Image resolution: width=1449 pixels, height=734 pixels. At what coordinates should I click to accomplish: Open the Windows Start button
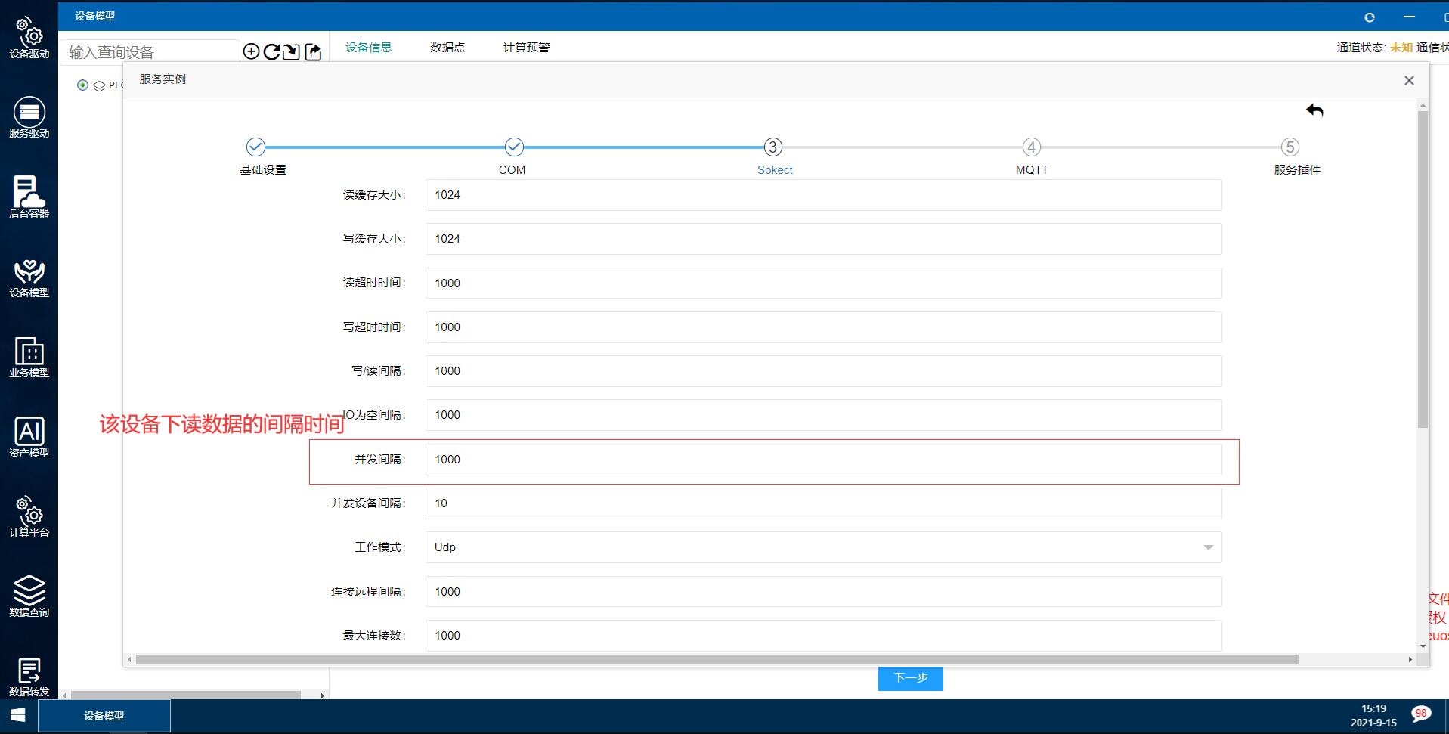(x=18, y=715)
